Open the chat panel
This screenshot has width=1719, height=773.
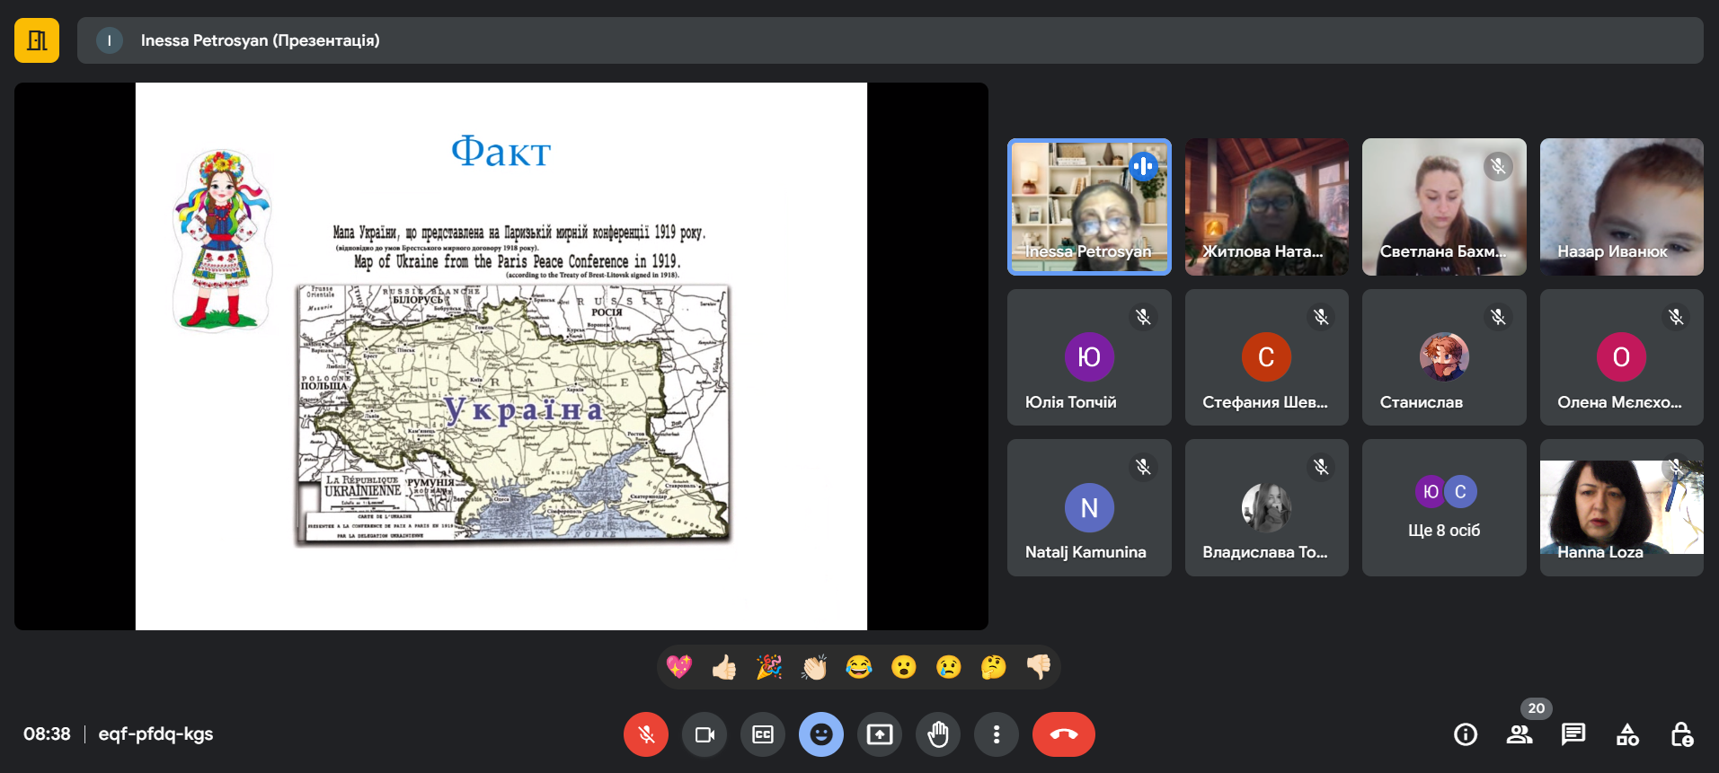click(1573, 734)
